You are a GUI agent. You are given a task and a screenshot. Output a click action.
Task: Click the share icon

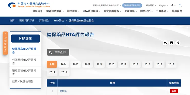[x=178, y=43]
